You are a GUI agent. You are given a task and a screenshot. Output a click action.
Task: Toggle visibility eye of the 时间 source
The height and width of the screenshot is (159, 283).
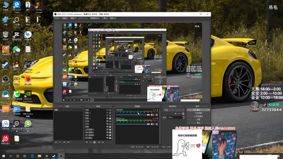107,121
